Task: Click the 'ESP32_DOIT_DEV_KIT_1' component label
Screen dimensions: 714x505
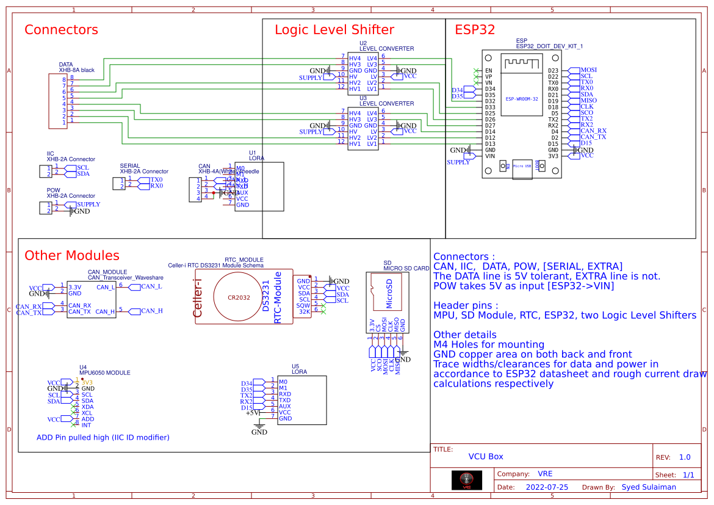Action: point(549,46)
